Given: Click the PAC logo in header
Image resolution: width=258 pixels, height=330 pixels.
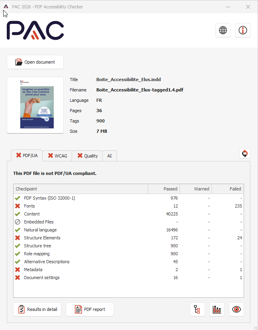Looking at the screenshot, I should 35,31.
